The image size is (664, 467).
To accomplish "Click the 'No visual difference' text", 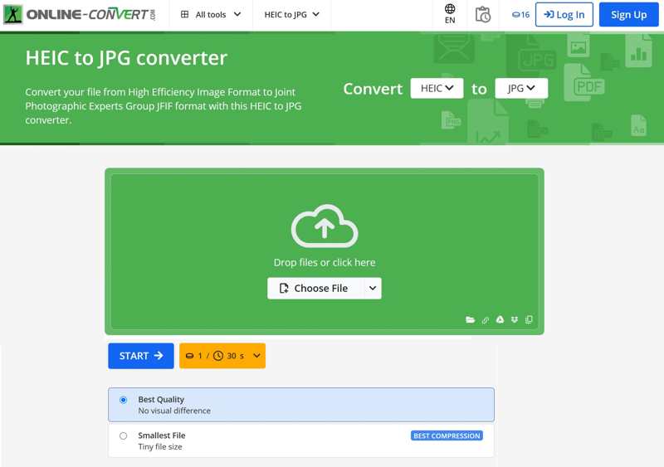I will tap(174, 411).
